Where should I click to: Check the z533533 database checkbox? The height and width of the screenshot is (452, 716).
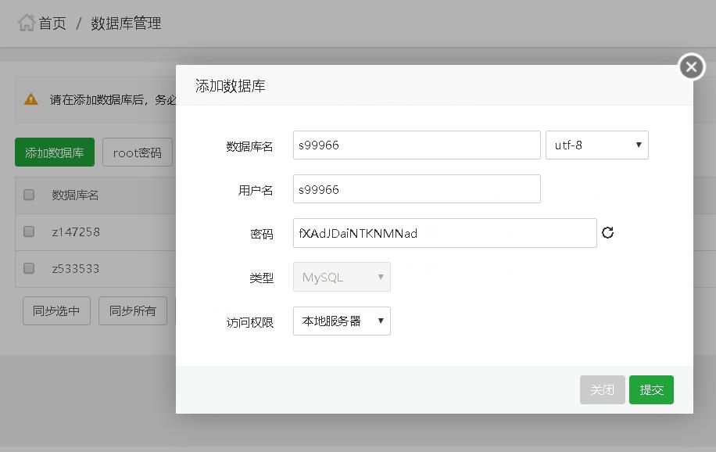coord(29,268)
